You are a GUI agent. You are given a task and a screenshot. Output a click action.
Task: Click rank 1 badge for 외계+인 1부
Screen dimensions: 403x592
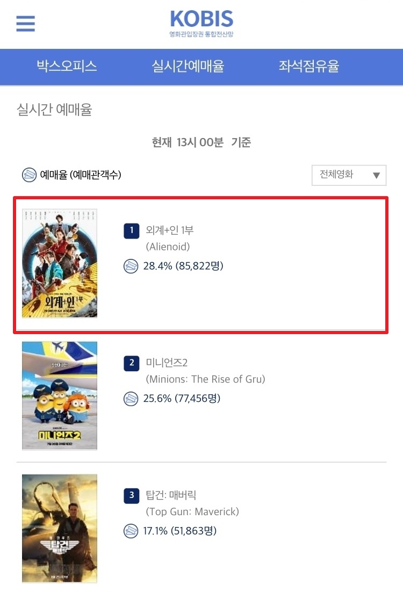(x=132, y=230)
